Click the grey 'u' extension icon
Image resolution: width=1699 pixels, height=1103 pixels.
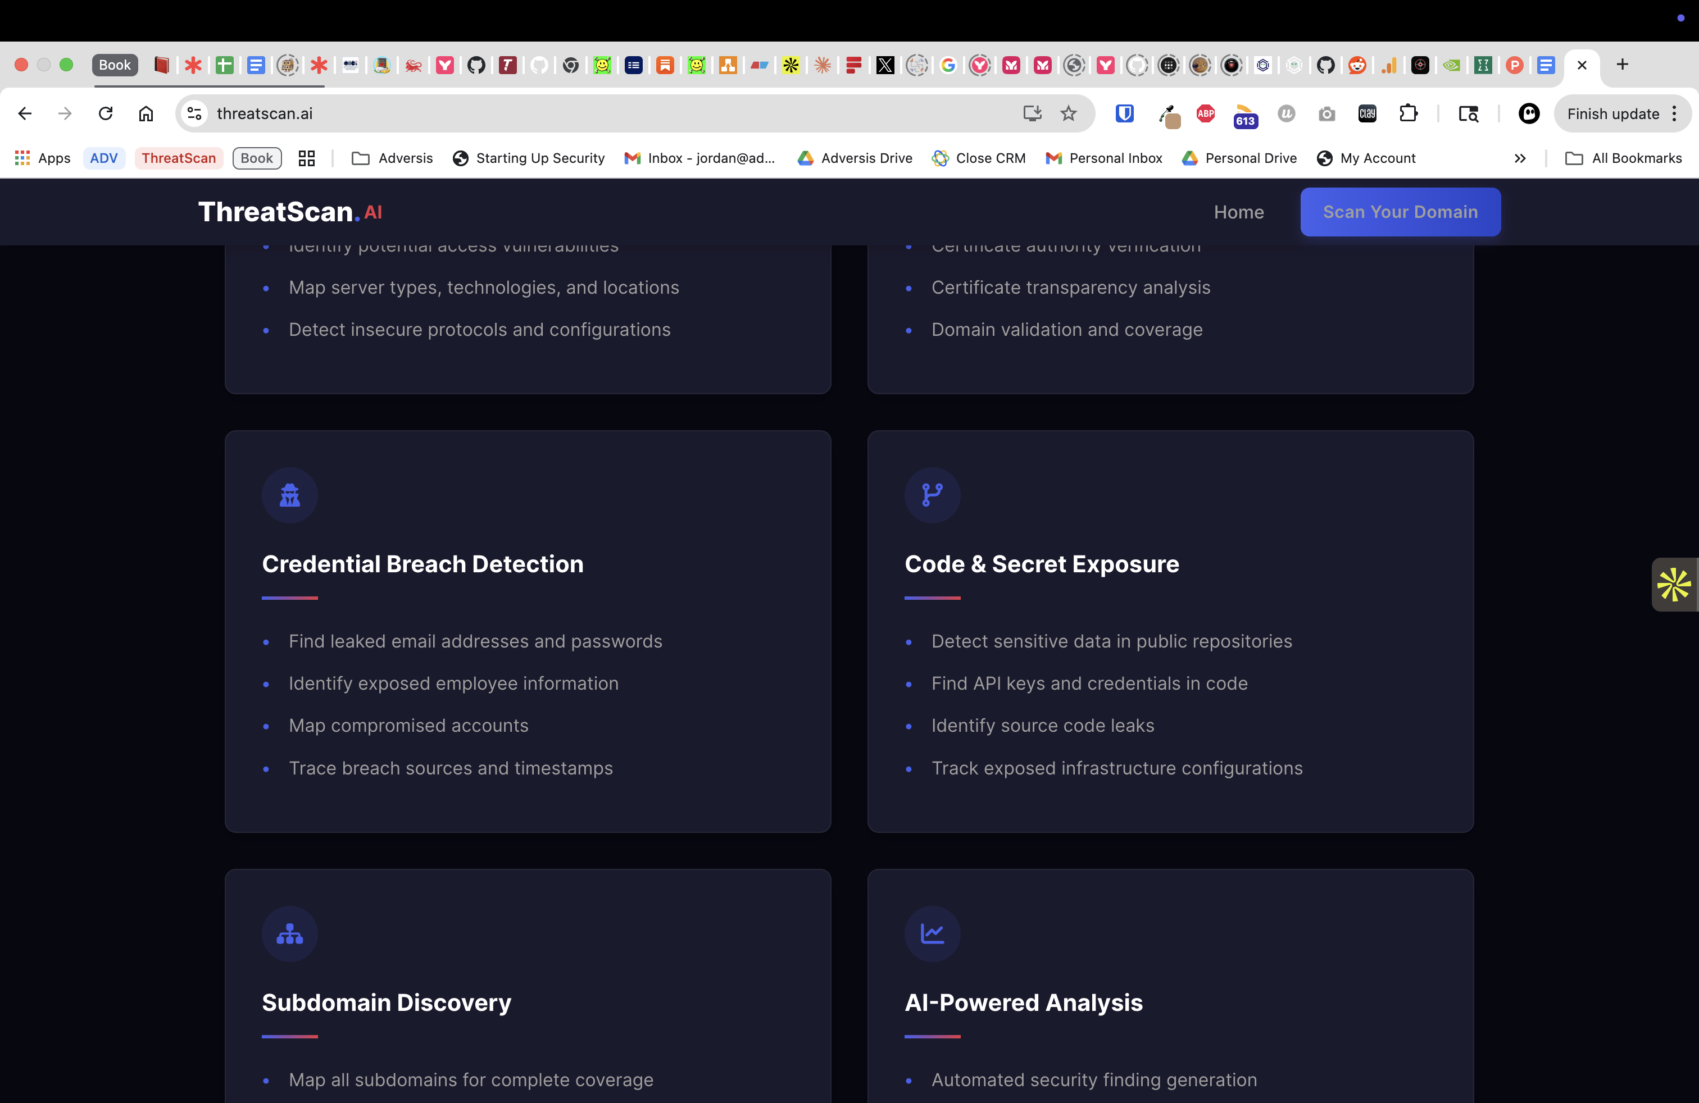point(1285,113)
